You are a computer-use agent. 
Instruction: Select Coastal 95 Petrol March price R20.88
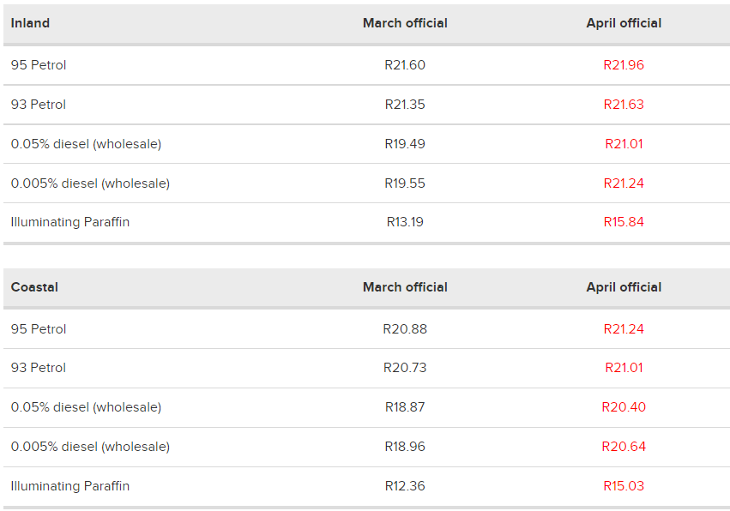[x=405, y=329]
